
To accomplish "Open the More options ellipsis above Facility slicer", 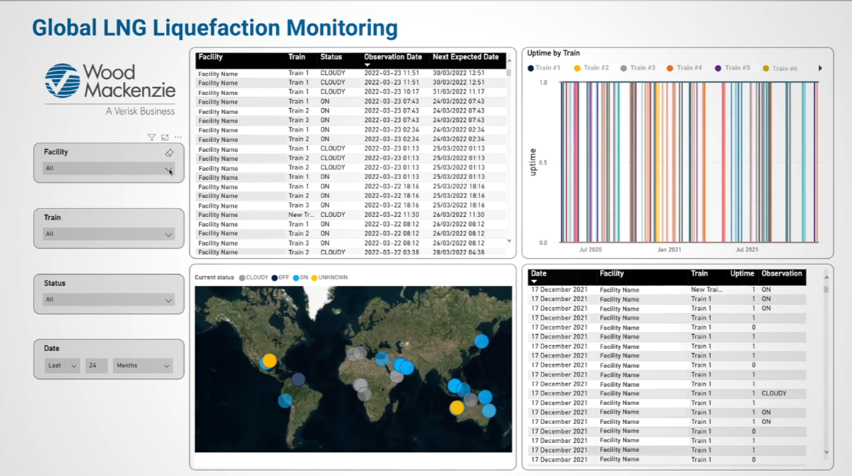I will [178, 137].
